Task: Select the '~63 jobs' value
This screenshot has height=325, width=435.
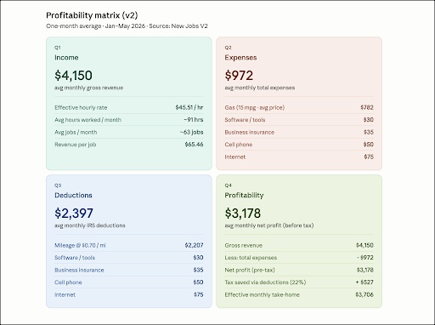Action: [192, 132]
